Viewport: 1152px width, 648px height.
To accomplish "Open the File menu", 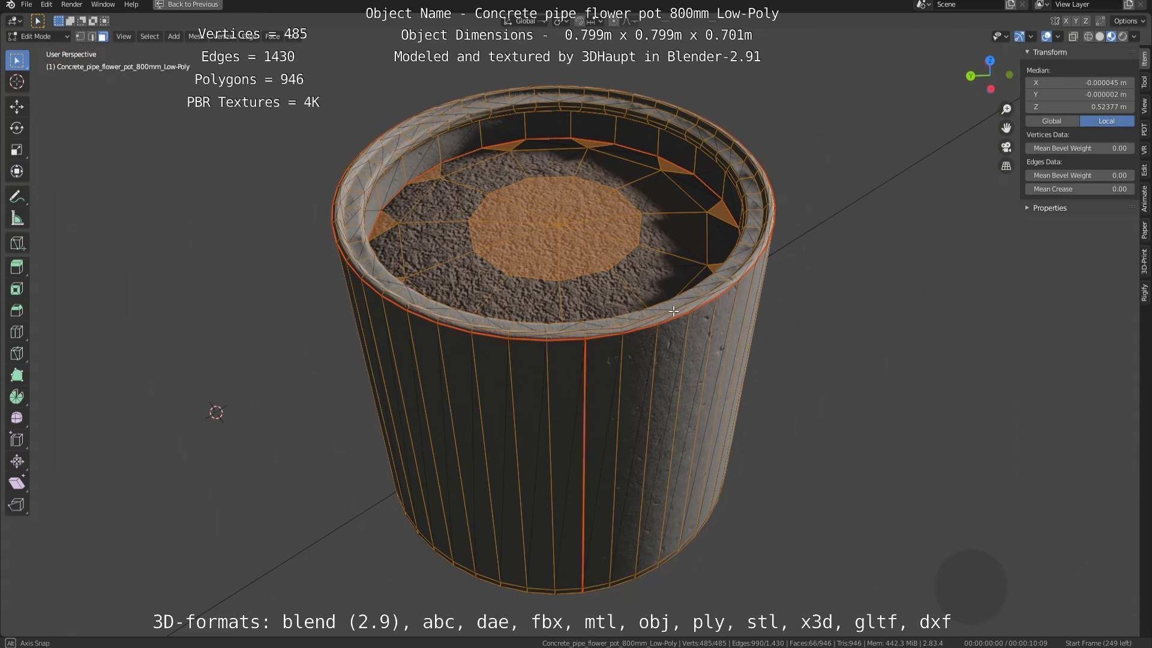I will coord(26,4).
